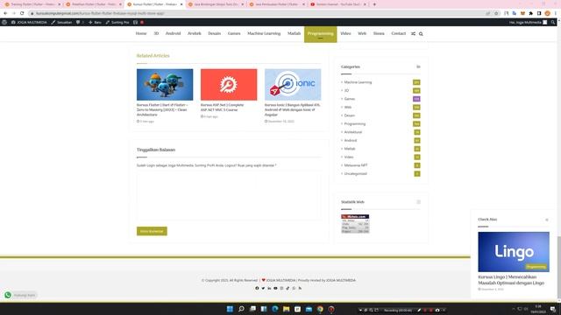Click Baru in the admin bar

tap(95, 22)
